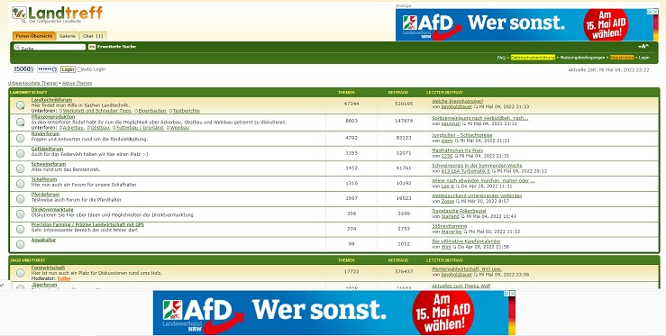Open the Rinderforum link

pos(45,134)
